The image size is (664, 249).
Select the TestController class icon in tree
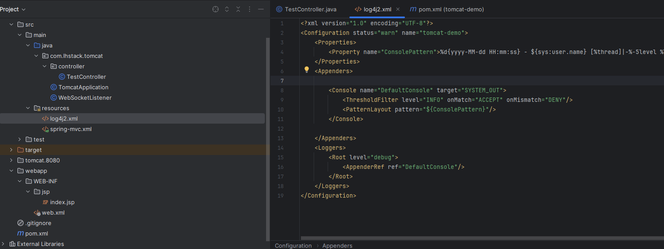tap(62, 77)
